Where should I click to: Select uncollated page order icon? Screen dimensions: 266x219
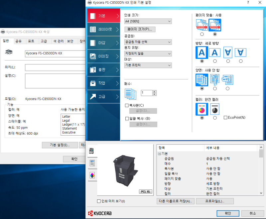coord(202,25)
